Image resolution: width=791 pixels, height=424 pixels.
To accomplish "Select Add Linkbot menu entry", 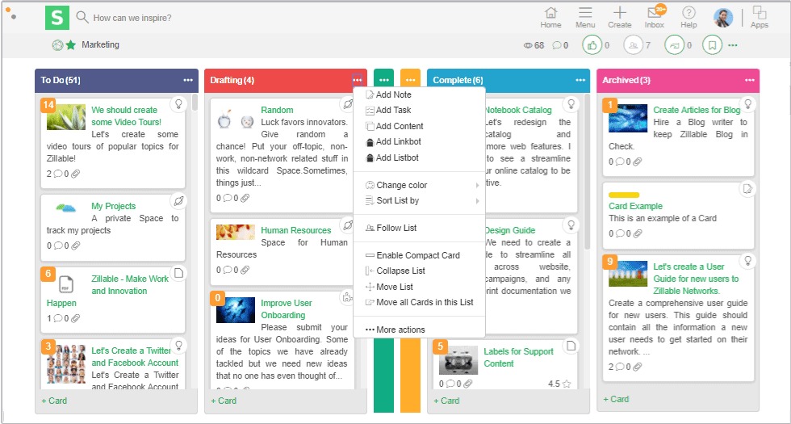I will click(419, 142).
